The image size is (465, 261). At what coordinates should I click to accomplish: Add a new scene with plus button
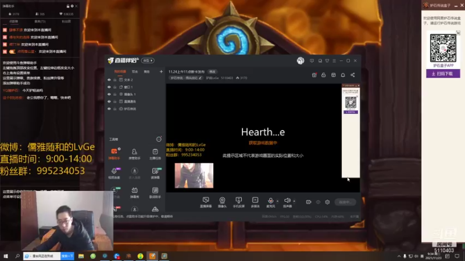click(161, 71)
